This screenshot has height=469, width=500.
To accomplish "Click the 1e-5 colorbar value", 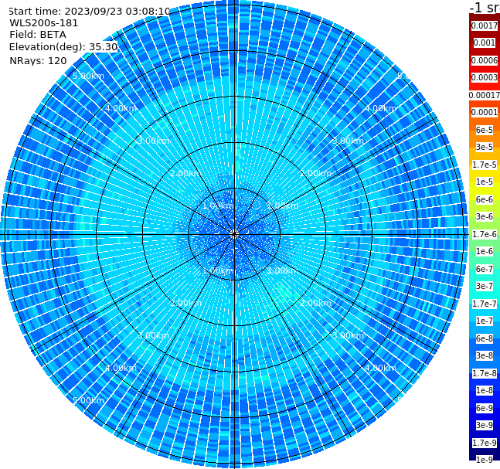I will pyautogui.click(x=485, y=182).
